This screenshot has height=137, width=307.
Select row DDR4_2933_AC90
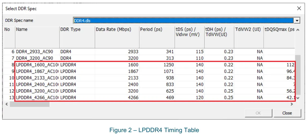click(149, 51)
